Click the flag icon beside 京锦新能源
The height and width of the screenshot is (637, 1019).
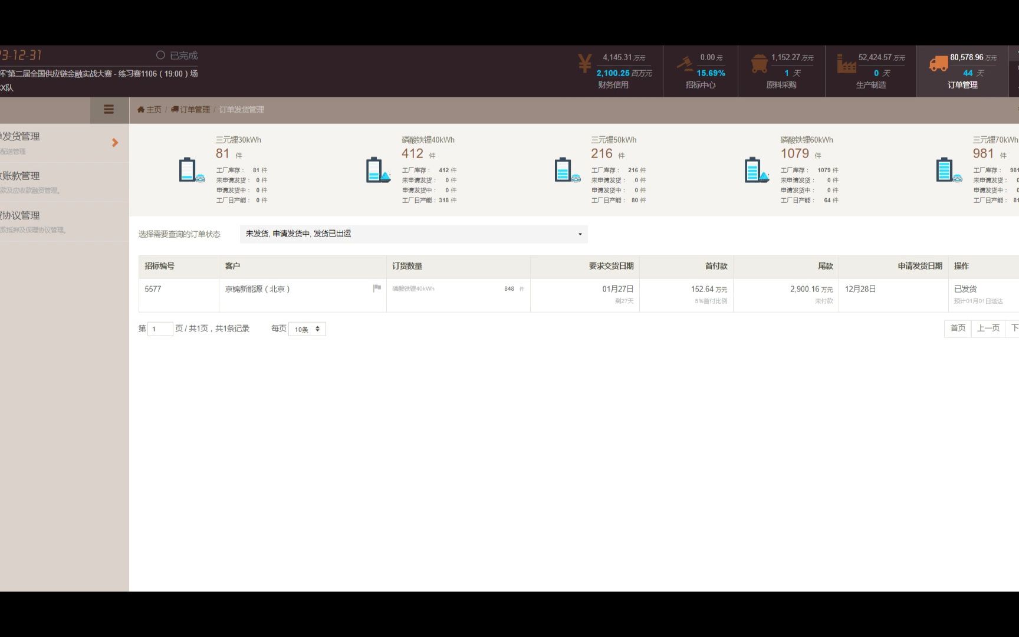[377, 288]
